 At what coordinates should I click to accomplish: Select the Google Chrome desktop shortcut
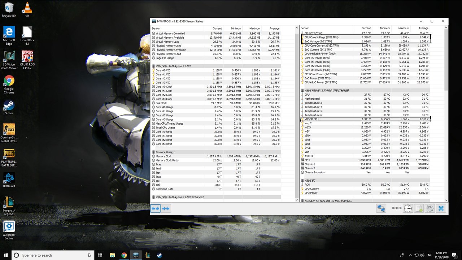pos(9,85)
